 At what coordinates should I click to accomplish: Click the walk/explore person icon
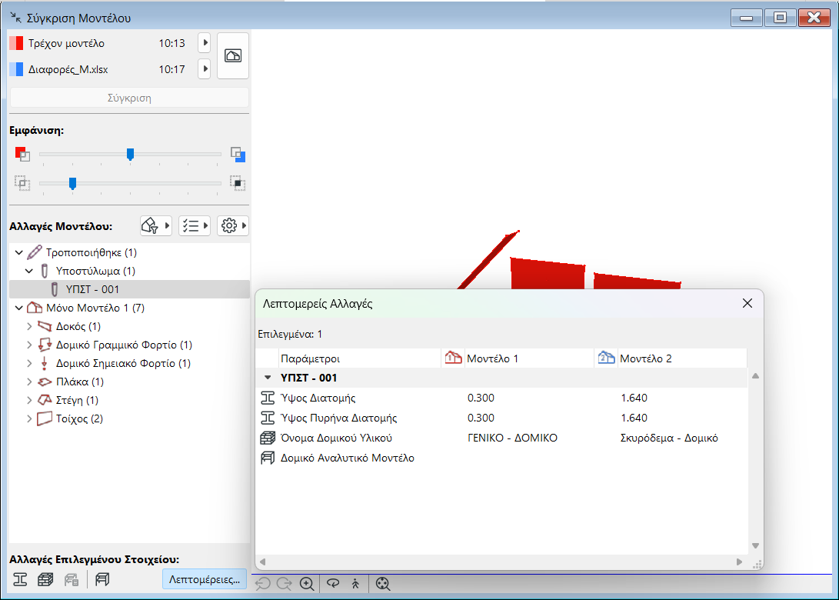coord(356,584)
